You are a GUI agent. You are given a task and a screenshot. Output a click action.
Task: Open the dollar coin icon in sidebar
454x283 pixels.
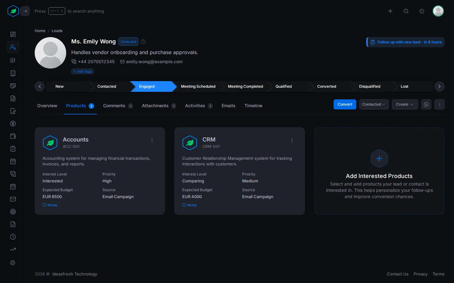click(x=13, y=124)
